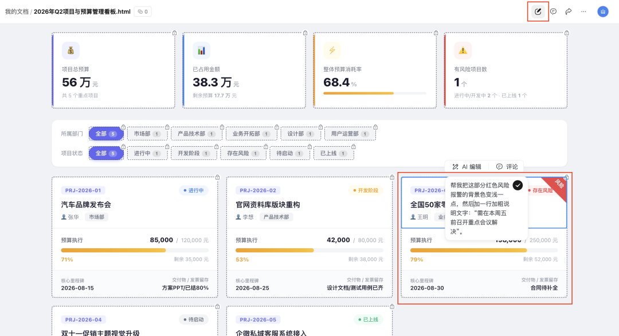Click the 开发阶段 status badge on PRJ-2026-02

[366, 190]
